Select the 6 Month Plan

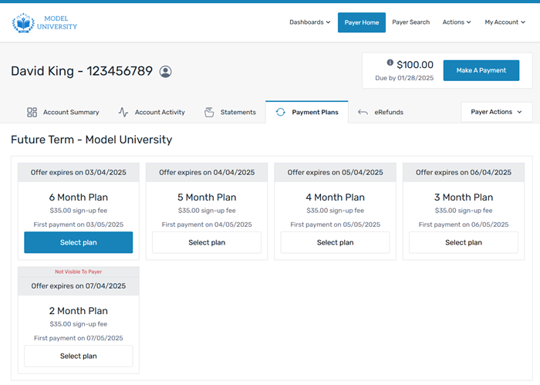[79, 242]
